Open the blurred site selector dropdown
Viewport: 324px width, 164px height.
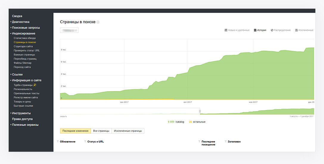[x=69, y=30]
